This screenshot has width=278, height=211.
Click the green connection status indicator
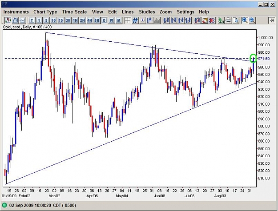click(4, 206)
